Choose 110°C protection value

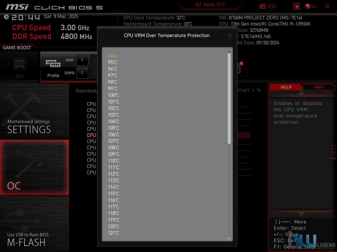[x=113, y=161]
